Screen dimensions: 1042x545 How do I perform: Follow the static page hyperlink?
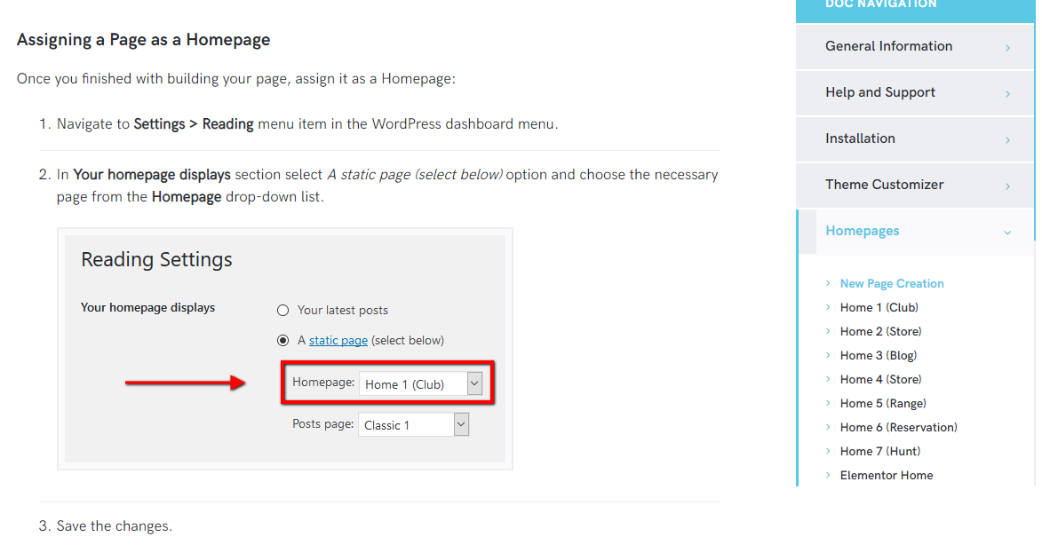338,341
